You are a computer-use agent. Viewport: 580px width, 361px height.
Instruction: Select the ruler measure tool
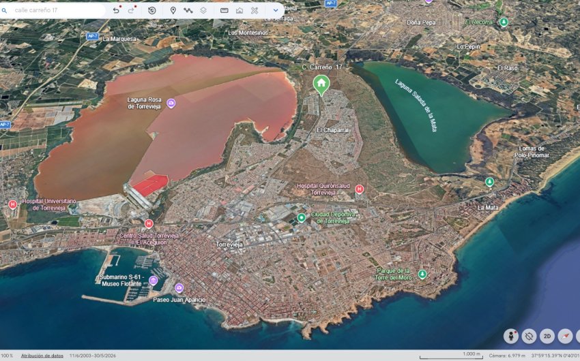point(224,10)
